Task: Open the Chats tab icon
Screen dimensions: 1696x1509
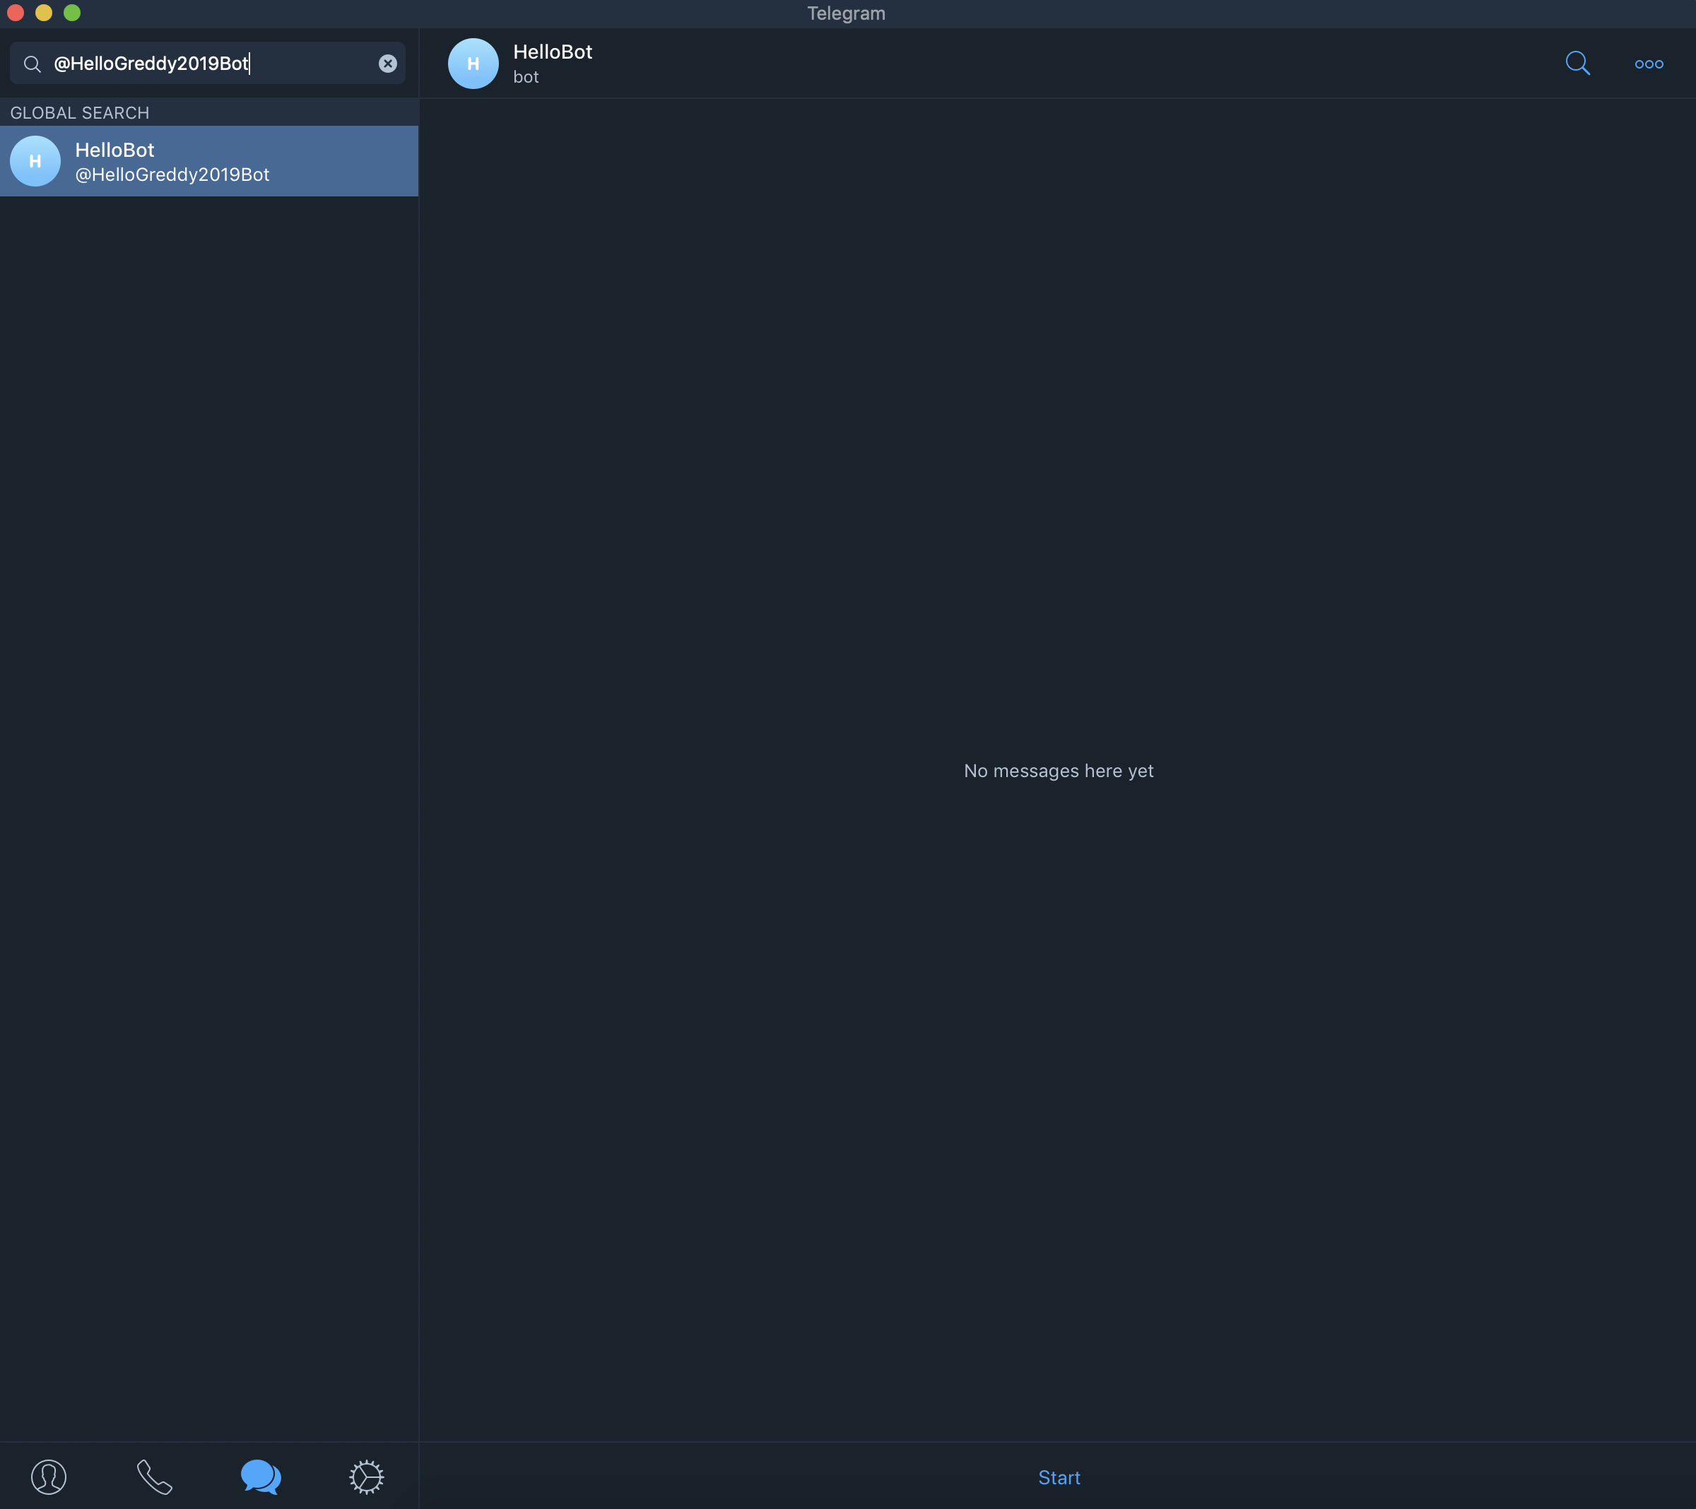Action: point(261,1477)
